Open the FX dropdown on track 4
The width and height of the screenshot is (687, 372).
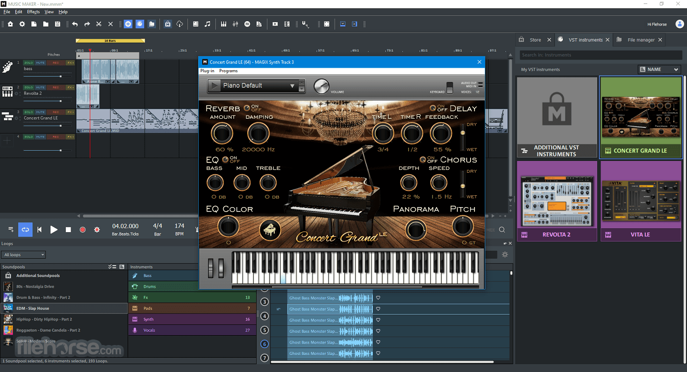(70, 137)
